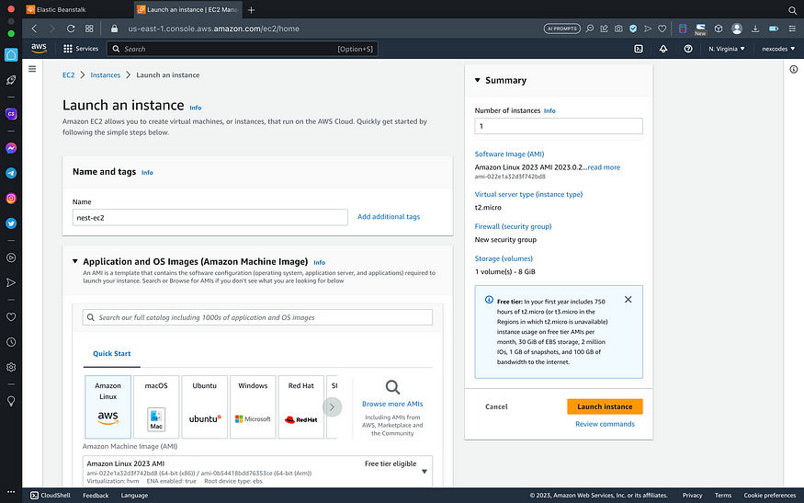Click the CloudShell icon in footer
The width and height of the screenshot is (804, 503).
pos(34,496)
